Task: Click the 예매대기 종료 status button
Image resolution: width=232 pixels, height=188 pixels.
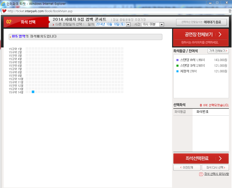Action: (201, 22)
